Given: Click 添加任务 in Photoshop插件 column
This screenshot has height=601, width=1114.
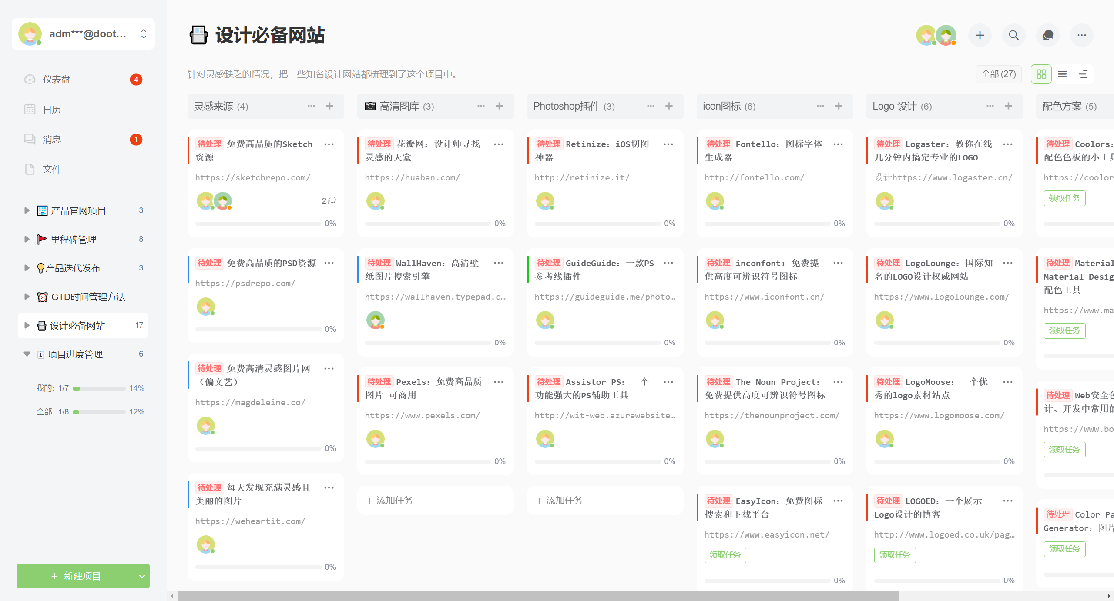Looking at the screenshot, I should pos(559,501).
